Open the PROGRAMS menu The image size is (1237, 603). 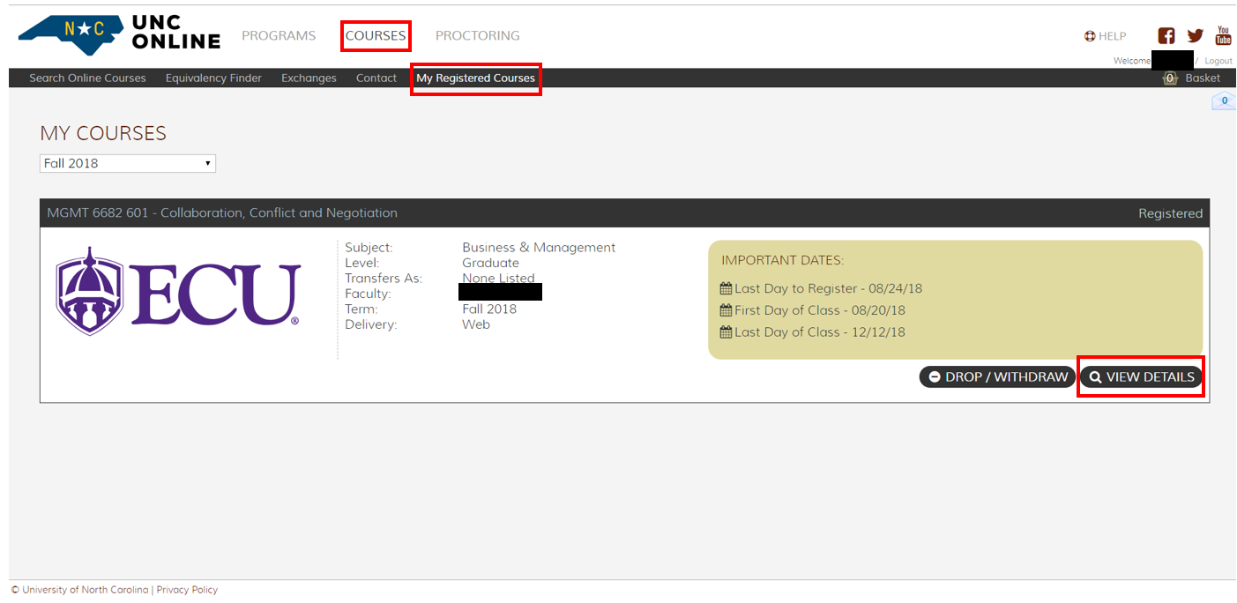pos(279,36)
